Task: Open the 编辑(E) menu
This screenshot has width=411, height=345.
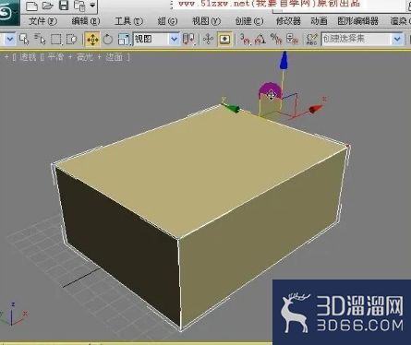Action: point(86,21)
